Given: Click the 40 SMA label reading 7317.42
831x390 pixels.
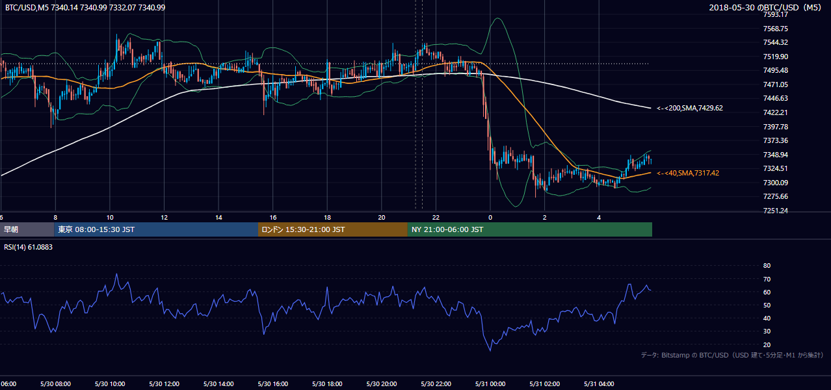Looking at the screenshot, I should pos(688,173).
